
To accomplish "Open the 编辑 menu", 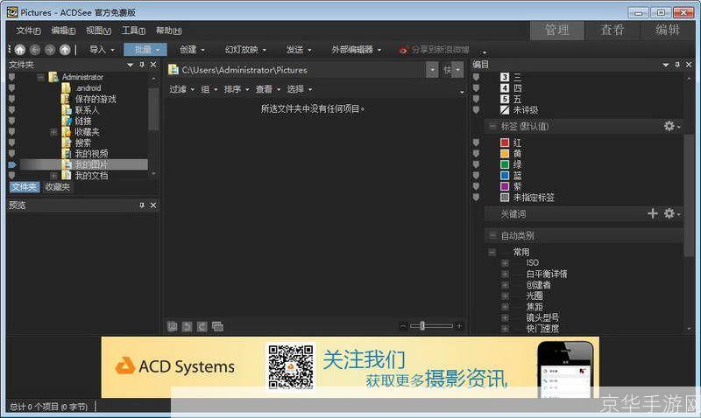I will coord(63,31).
